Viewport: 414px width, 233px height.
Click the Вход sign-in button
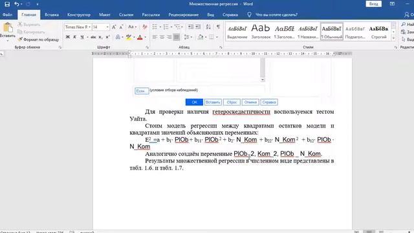pyautogui.click(x=373, y=4)
